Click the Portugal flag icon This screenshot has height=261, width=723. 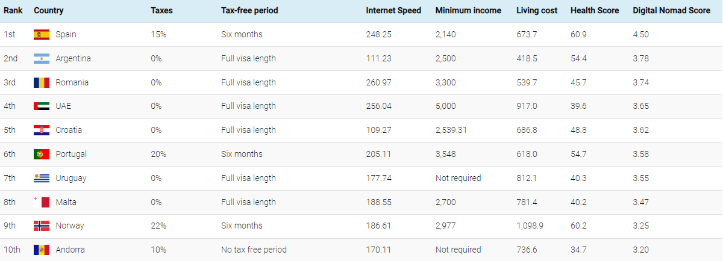pos(41,154)
